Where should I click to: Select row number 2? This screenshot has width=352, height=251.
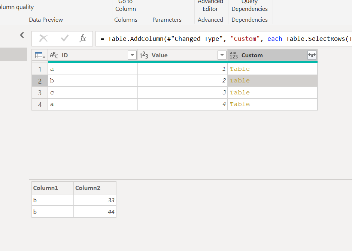[x=40, y=81]
